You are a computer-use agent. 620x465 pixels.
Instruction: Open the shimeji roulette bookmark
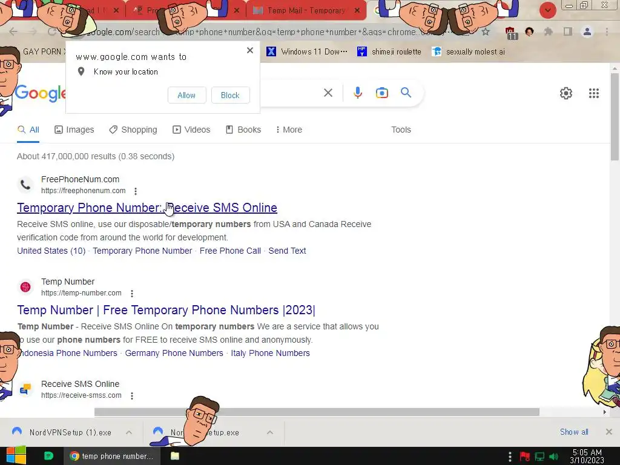pos(389,51)
